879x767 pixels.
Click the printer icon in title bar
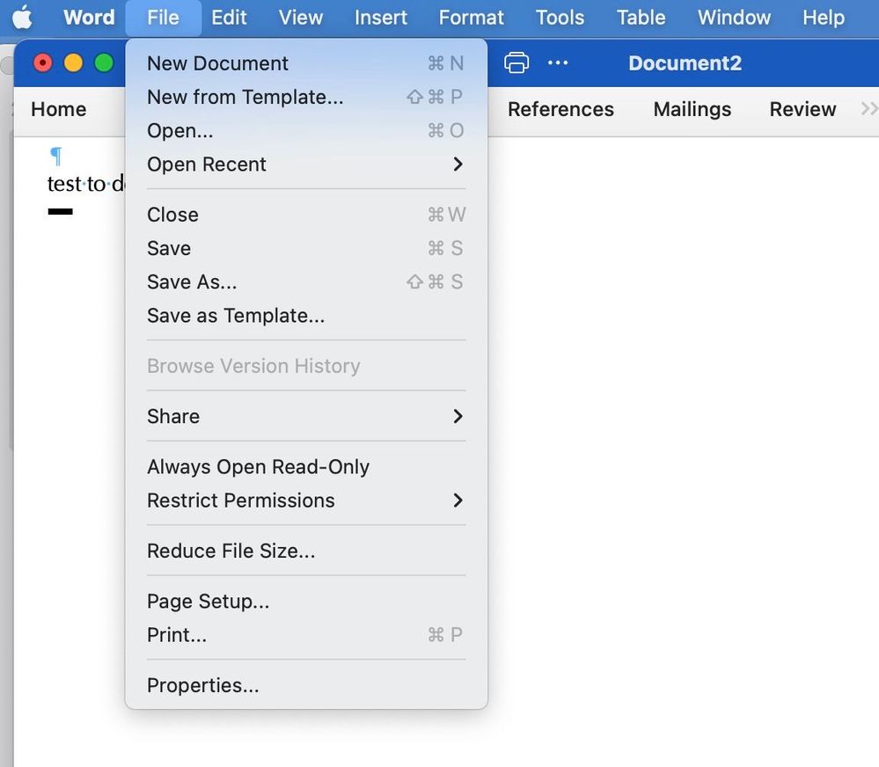pos(516,62)
